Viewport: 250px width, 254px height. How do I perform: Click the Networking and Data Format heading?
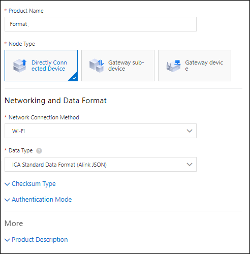(x=55, y=101)
